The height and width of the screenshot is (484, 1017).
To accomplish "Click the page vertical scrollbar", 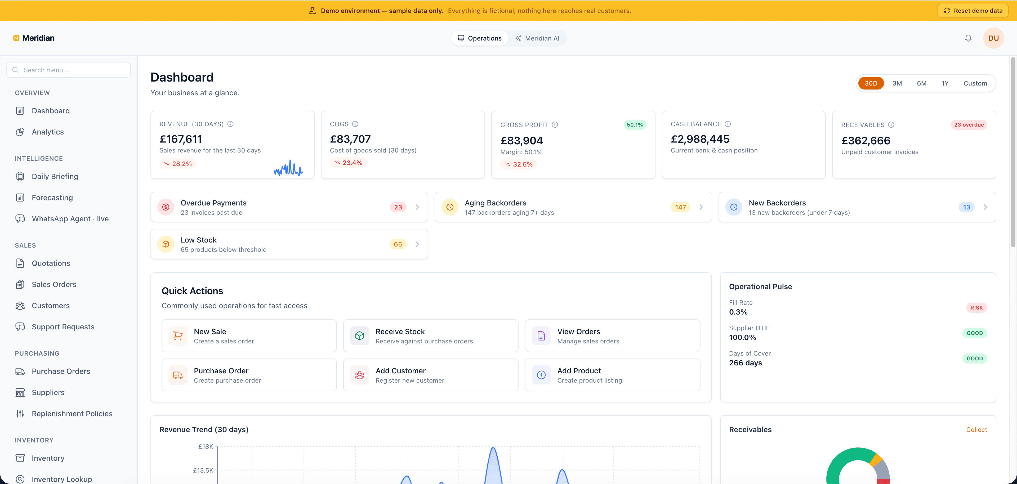I will [x=1013, y=153].
